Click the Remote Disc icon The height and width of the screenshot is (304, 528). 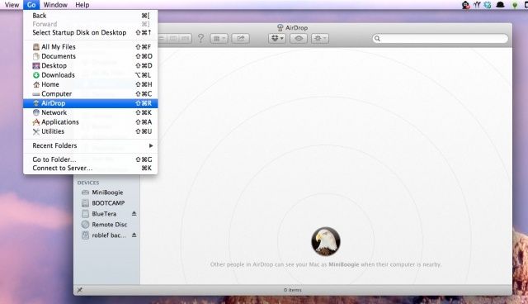tap(85, 225)
